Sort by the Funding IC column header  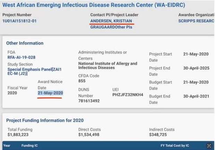coord(29,146)
